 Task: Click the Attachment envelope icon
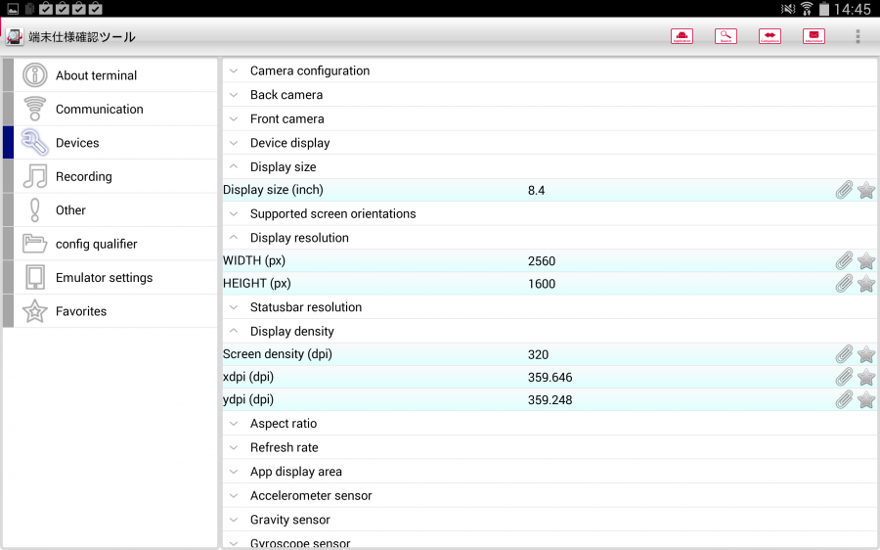pyautogui.click(x=814, y=36)
